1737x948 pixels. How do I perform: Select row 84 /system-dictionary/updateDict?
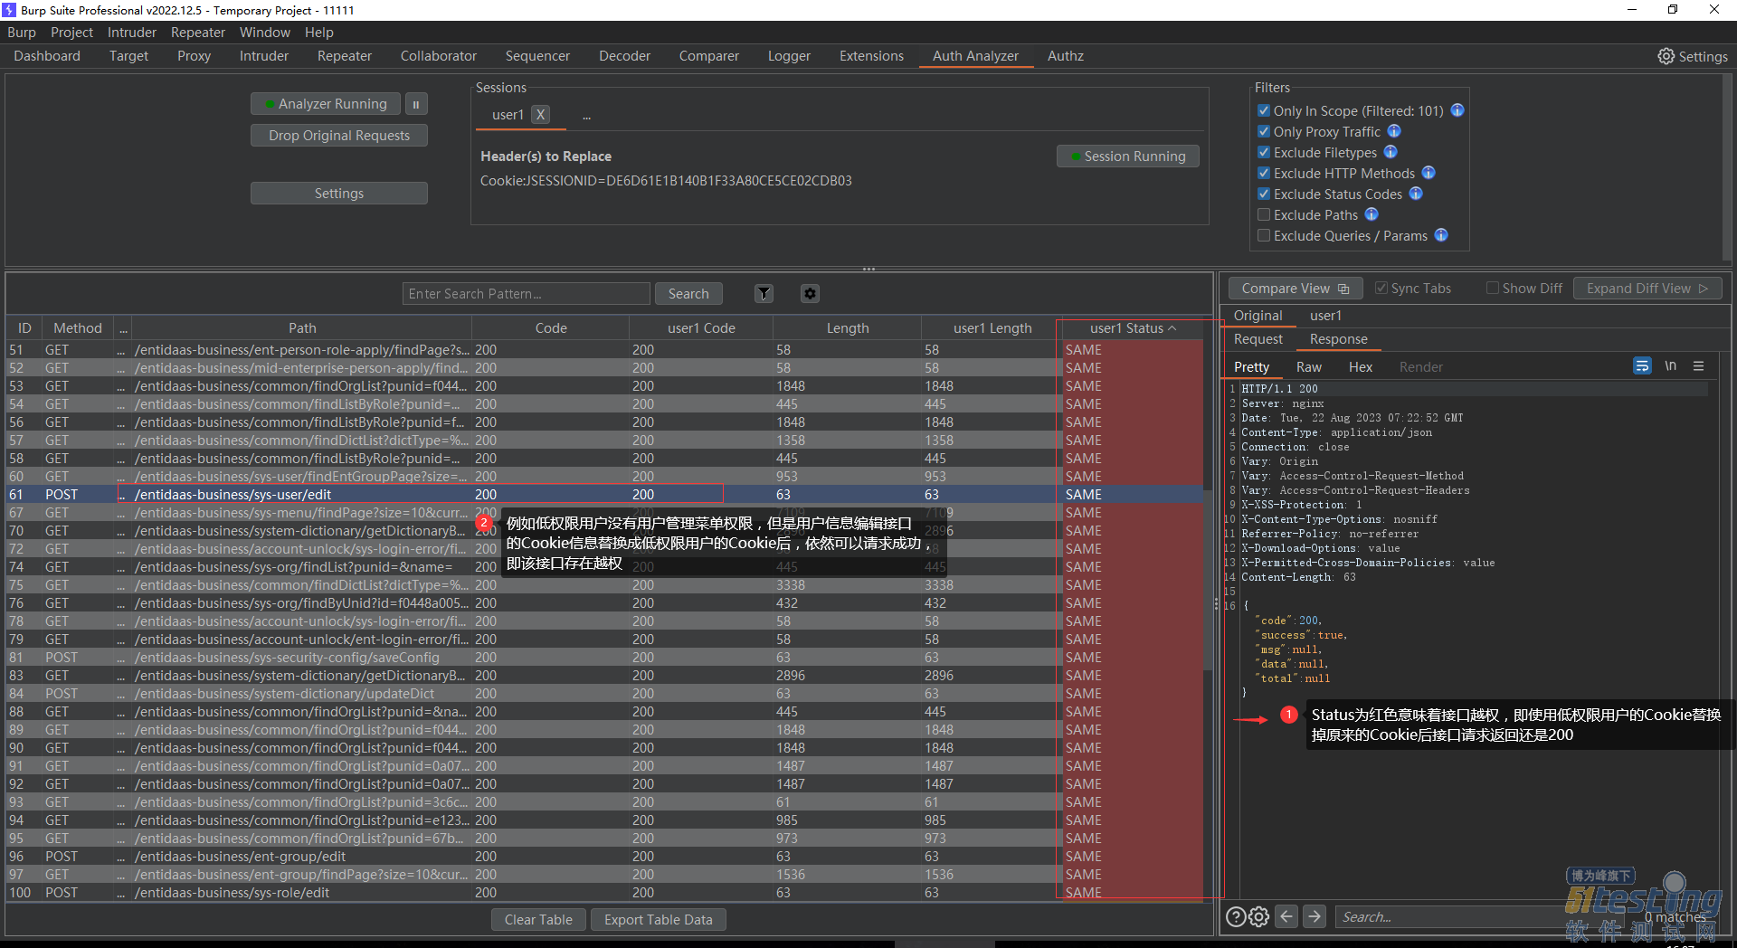click(604, 694)
